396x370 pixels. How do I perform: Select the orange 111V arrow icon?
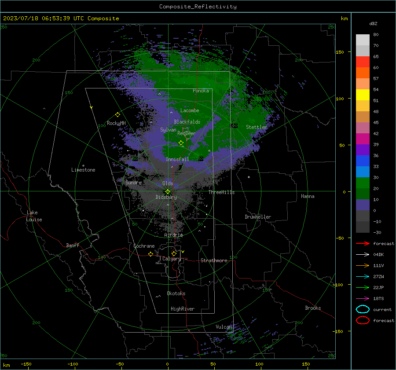click(x=363, y=265)
